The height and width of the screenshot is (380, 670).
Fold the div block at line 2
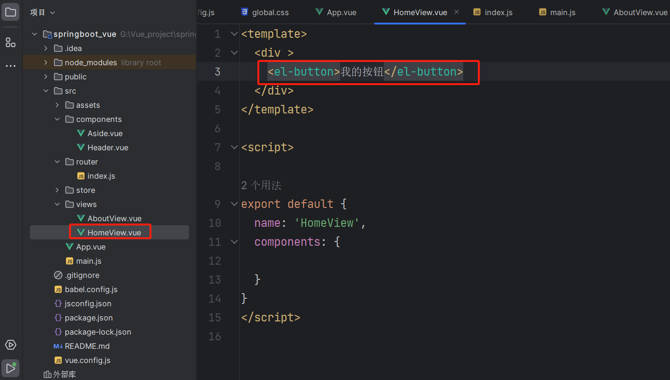click(x=234, y=53)
